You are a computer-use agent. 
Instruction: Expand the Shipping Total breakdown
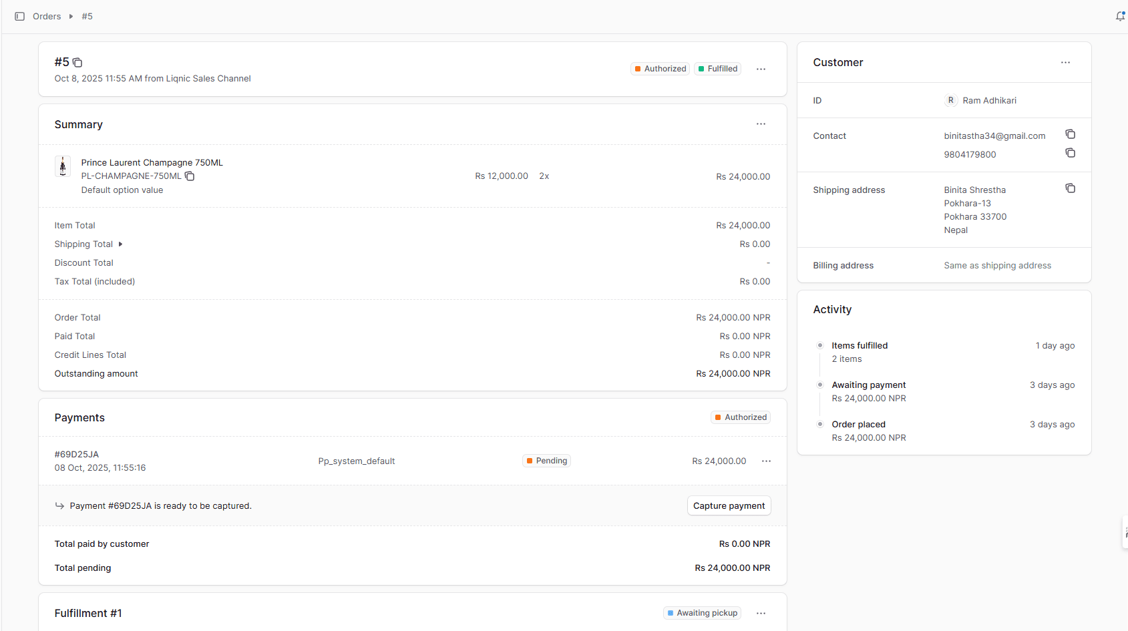click(121, 244)
